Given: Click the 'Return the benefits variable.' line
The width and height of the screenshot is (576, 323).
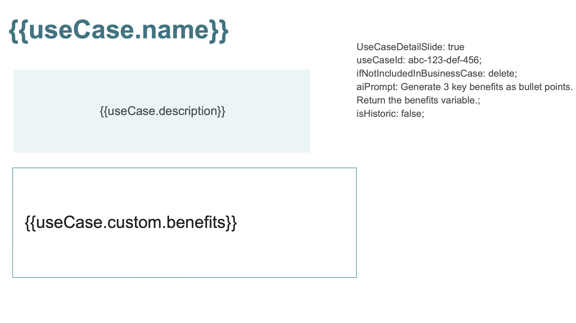Looking at the screenshot, I should [x=418, y=100].
